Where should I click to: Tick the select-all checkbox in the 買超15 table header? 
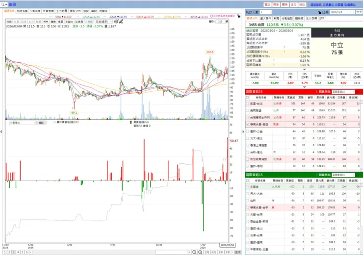248,98
